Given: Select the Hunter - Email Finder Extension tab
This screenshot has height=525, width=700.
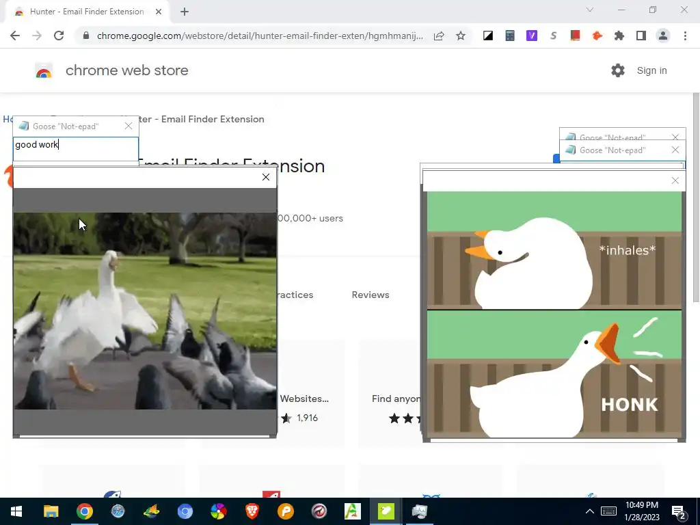Looking at the screenshot, I should [87, 12].
